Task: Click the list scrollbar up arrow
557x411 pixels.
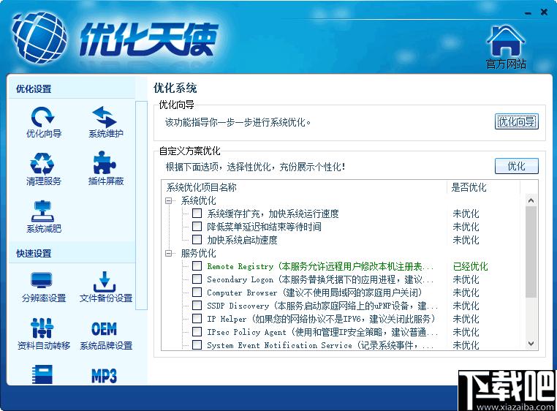Action: 531,200
